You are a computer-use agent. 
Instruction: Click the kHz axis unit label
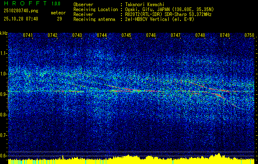[x=4, y=33]
